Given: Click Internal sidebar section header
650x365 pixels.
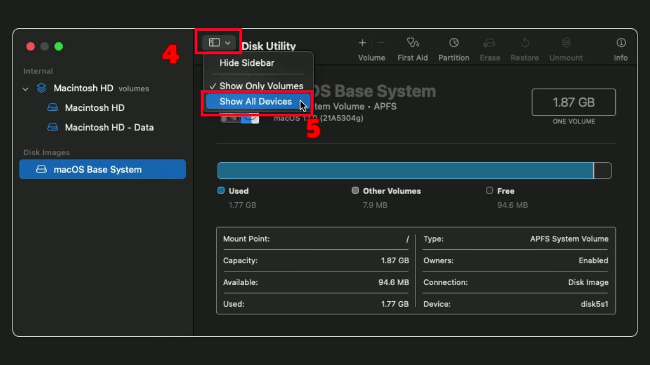Looking at the screenshot, I should (38, 71).
